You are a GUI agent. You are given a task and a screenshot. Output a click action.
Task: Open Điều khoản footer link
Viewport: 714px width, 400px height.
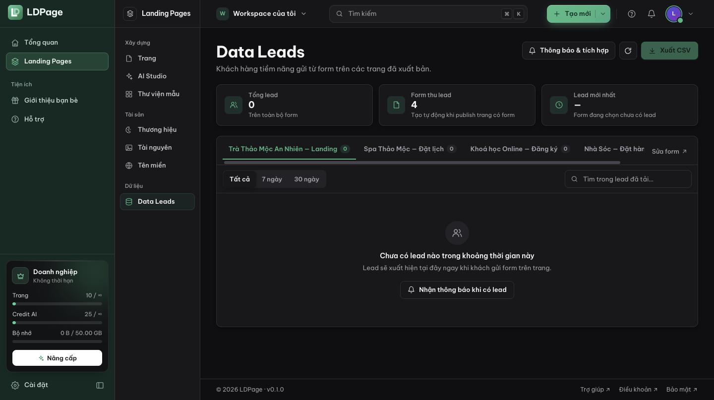point(638,390)
